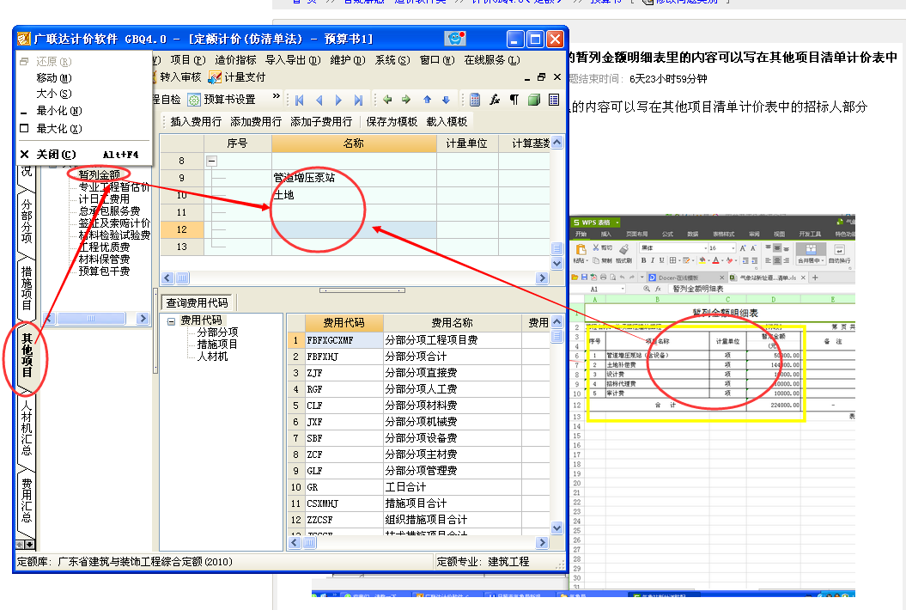Switch to the 插入 tab in WPS
Screen dimensions: 906x610
(606, 234)
